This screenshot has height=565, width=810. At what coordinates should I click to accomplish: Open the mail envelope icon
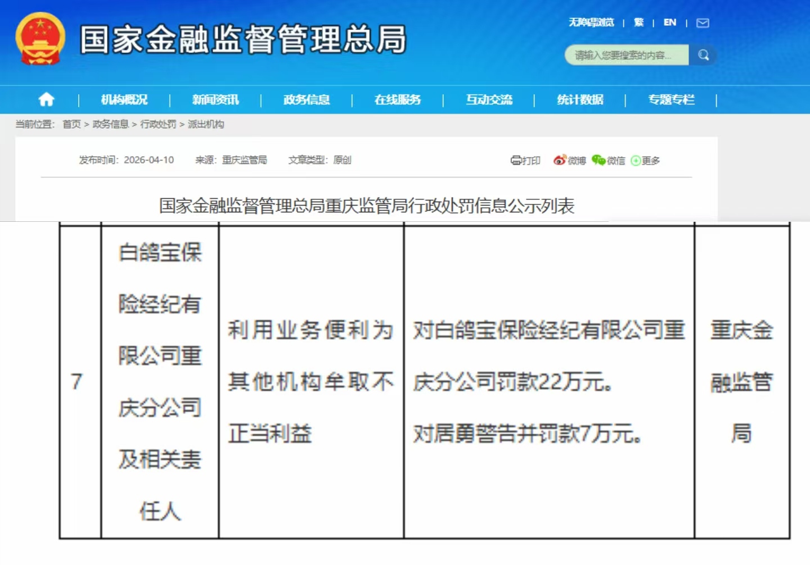coord(703,24)
